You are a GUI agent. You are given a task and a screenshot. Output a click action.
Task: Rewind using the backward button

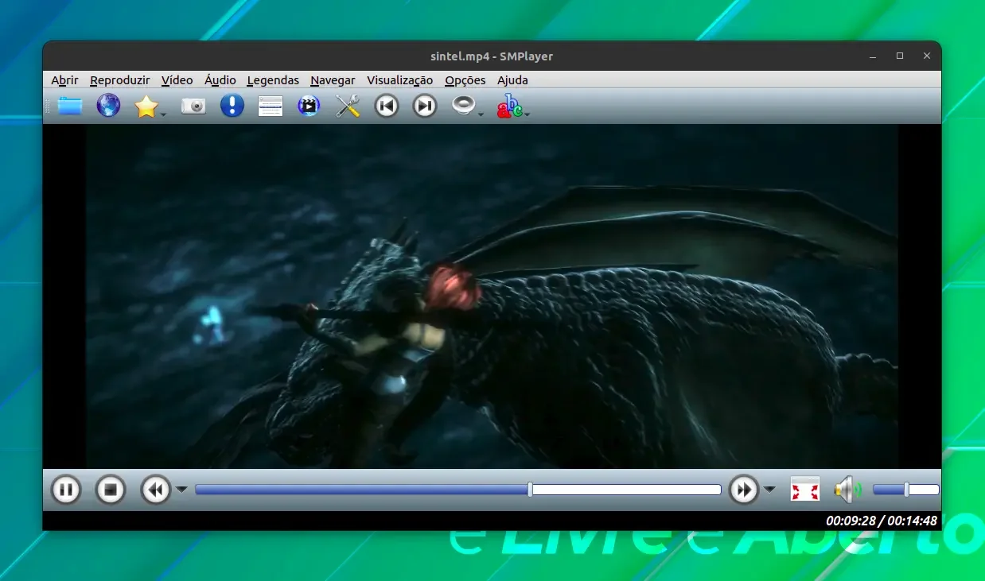coord(156,490)
